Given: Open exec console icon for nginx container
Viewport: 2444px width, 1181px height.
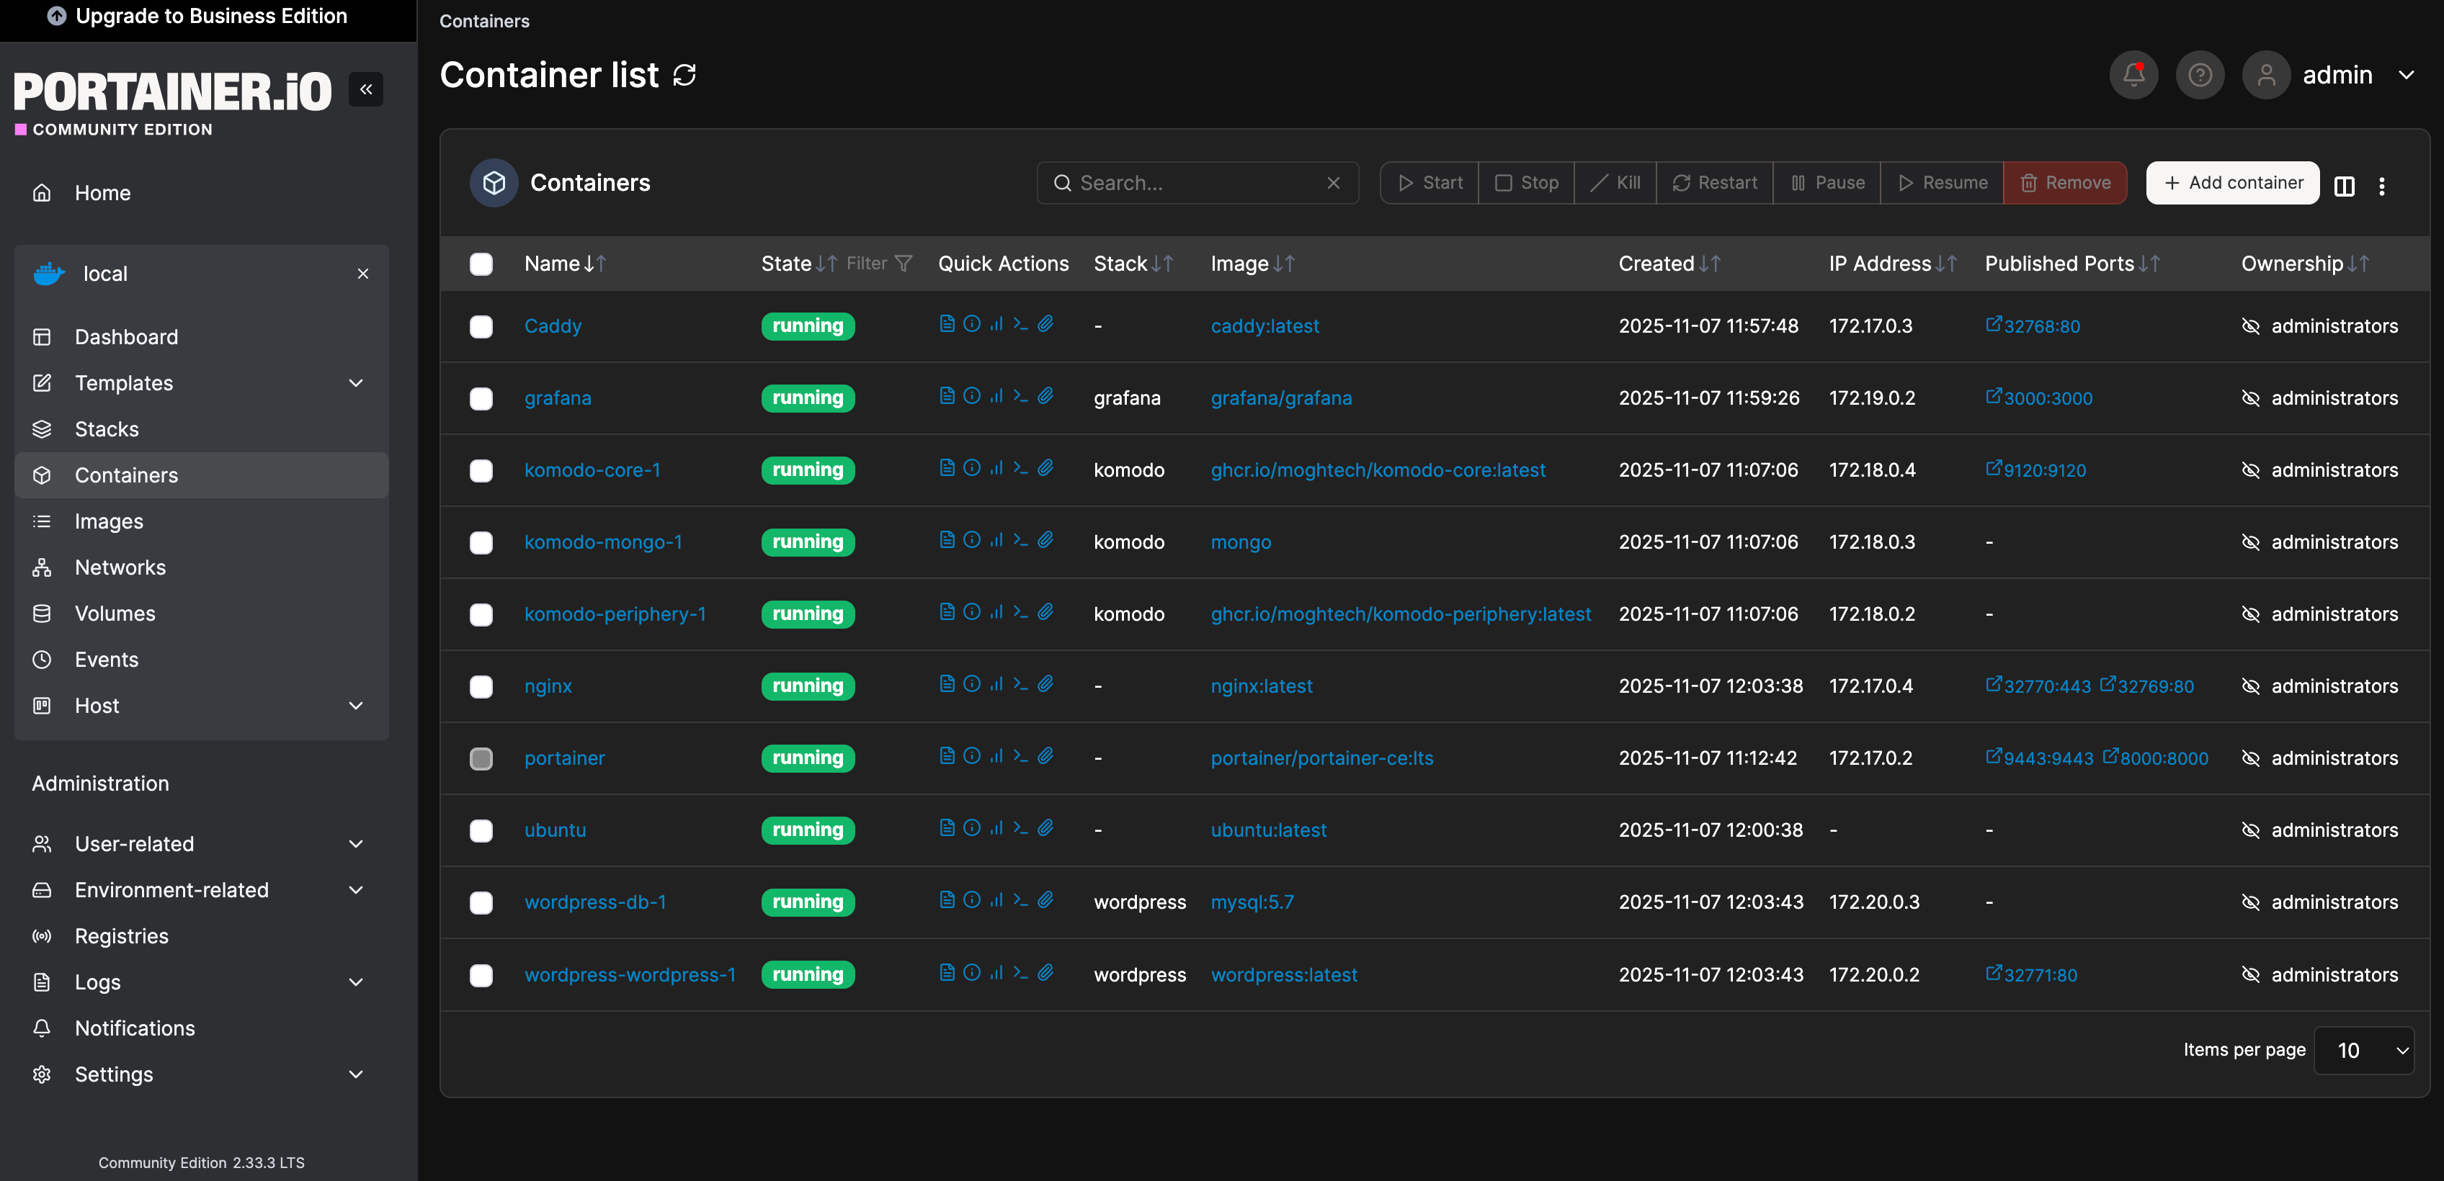Looking at the screenshot, I should coord(1020,684).
